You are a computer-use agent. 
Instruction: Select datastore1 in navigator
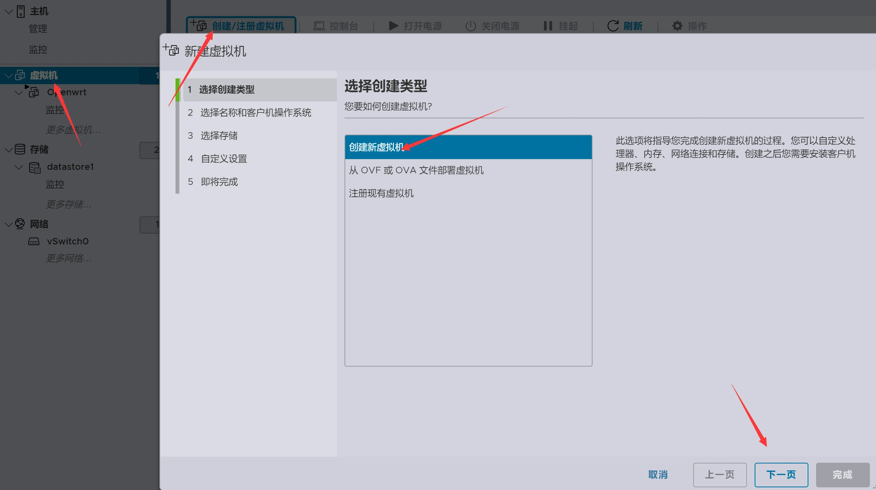click(70, 167)
